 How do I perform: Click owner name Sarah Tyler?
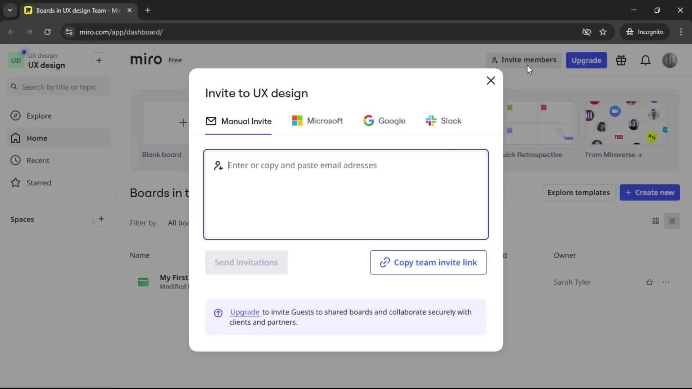[x=572, y=282]
